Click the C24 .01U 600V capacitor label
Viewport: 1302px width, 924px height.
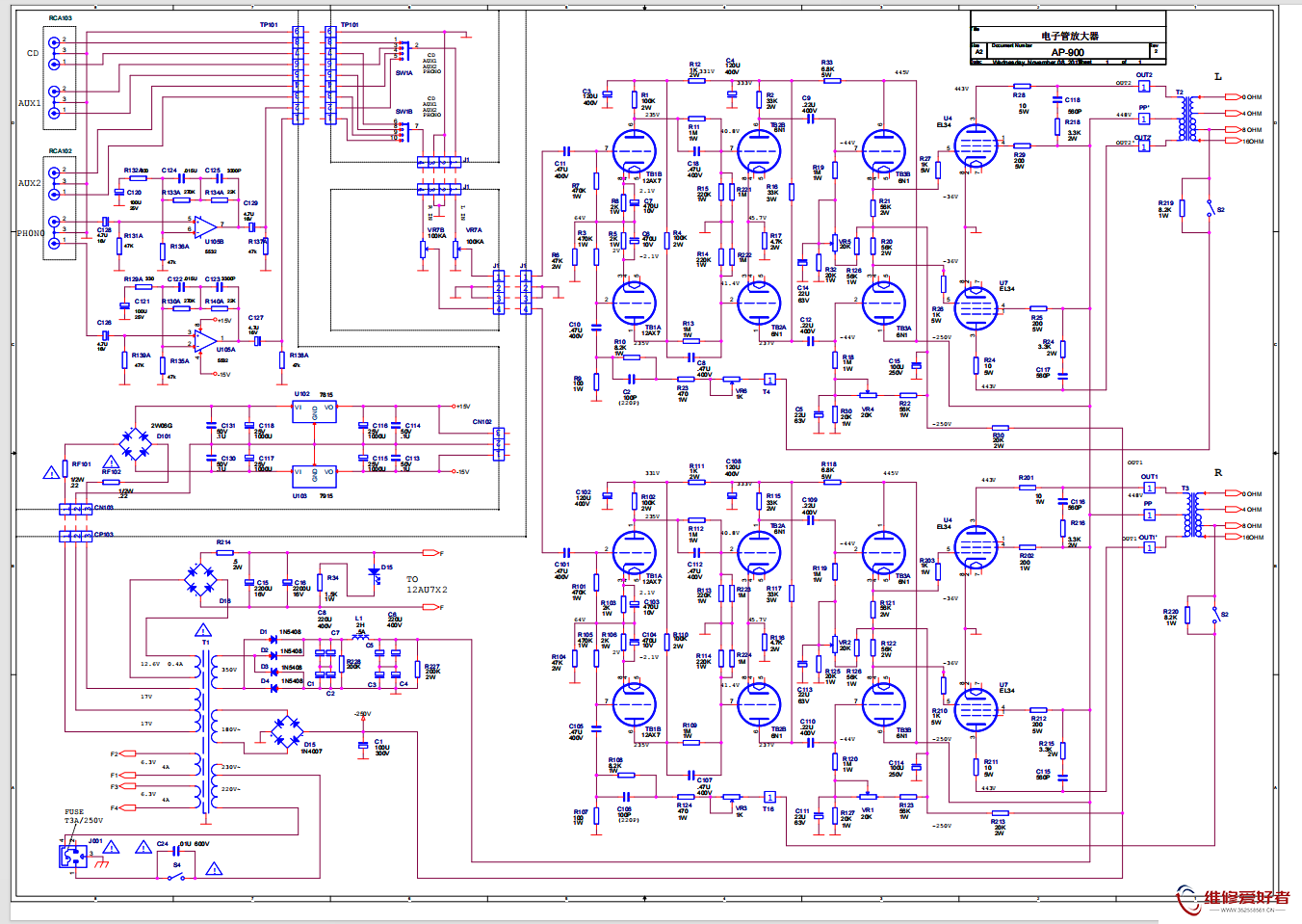[183, 844]
